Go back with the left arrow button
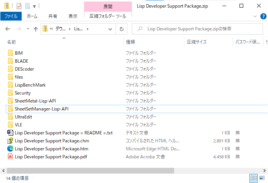The height and width of the screenshot is (183, 268). tap(8, 29)
